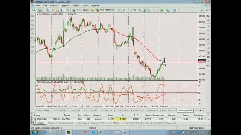Select the trendline drawing tool
This screenshot has height=135, width=241.
pyautogui.click(x=208, y=35)
